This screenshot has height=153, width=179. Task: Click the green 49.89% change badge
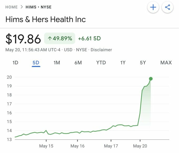click(x=59, y=38)
